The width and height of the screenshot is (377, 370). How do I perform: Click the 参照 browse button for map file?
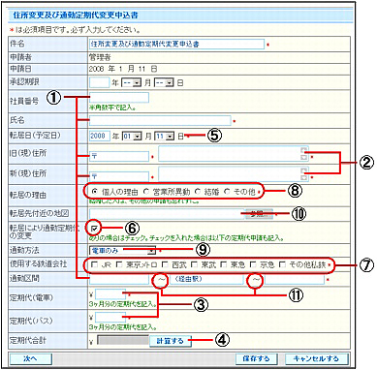pyautogui.click(x=259, y=213)
